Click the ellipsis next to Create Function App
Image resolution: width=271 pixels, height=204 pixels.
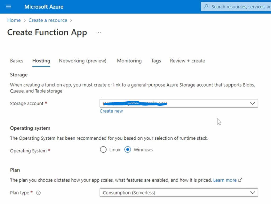98,32
